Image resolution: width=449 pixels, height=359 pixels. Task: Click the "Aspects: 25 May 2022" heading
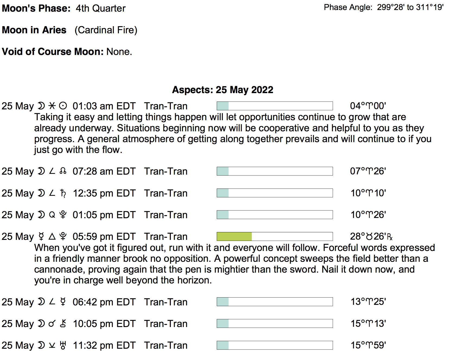point(223,90)
